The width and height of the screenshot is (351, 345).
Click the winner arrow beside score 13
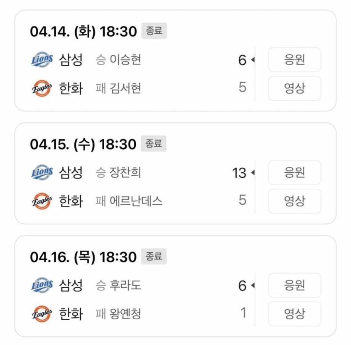click(253, 173)
